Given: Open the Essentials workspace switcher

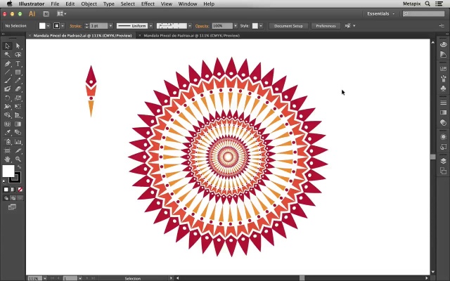Looking at the screenshot, I should [380, 13].
